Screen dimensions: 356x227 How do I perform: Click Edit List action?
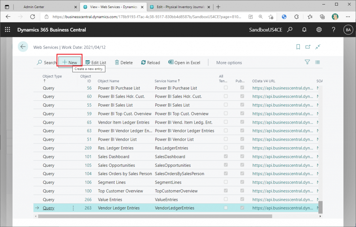96,63
